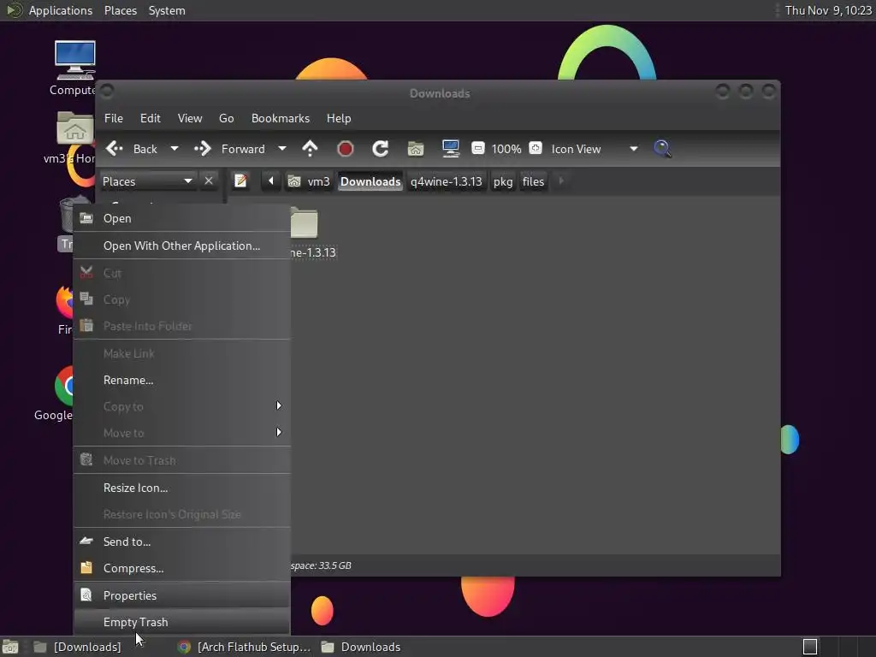
Task: Select the q4wine-1.3.13 folder icon
Action: point(305,222)
